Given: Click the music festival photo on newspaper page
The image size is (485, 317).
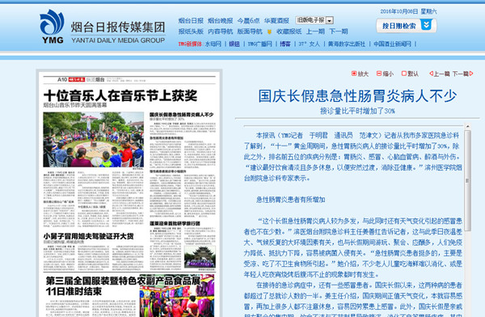Looking at the screenshot, I should point(94,140).
